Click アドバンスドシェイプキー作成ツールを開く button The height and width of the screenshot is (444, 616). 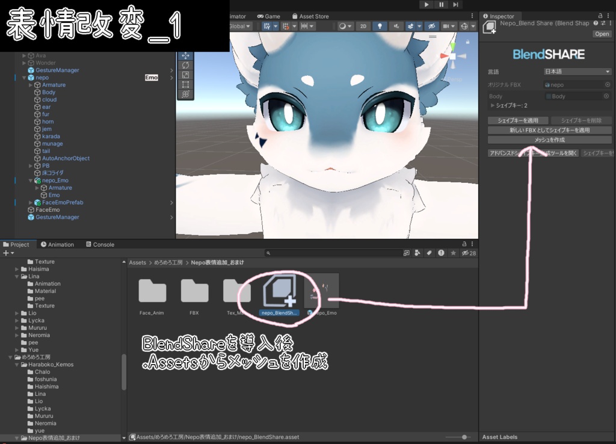(533, 153)
